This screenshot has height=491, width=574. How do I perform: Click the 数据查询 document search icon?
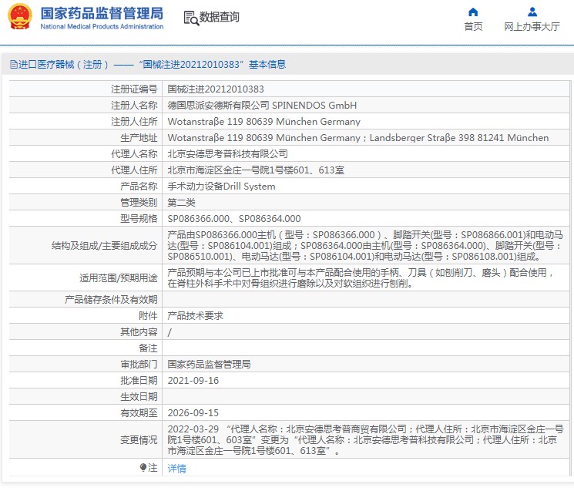point(190,17)
